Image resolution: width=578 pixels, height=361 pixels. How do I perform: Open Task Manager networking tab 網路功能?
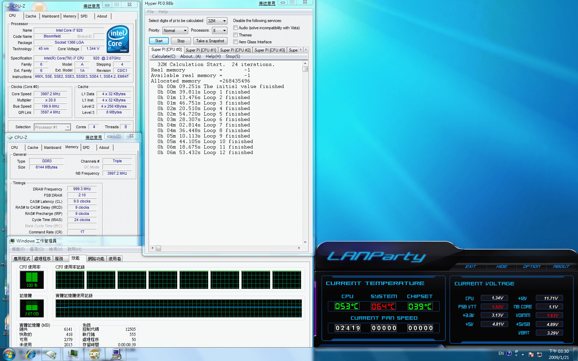pos(96,259)
